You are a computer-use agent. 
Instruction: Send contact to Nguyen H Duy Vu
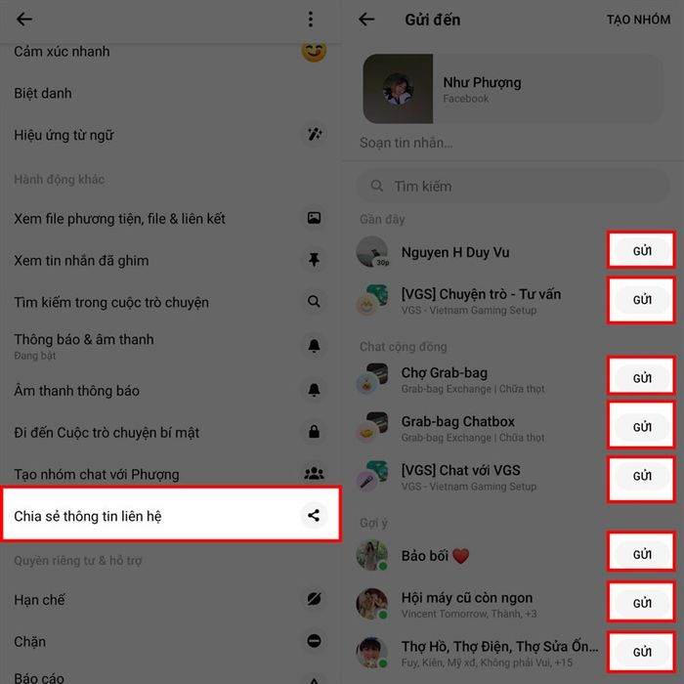(642, 251)
